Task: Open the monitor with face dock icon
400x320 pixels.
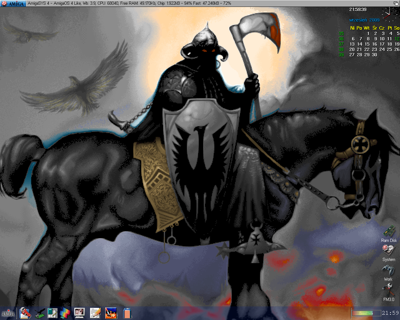Action: coord(79,313)
